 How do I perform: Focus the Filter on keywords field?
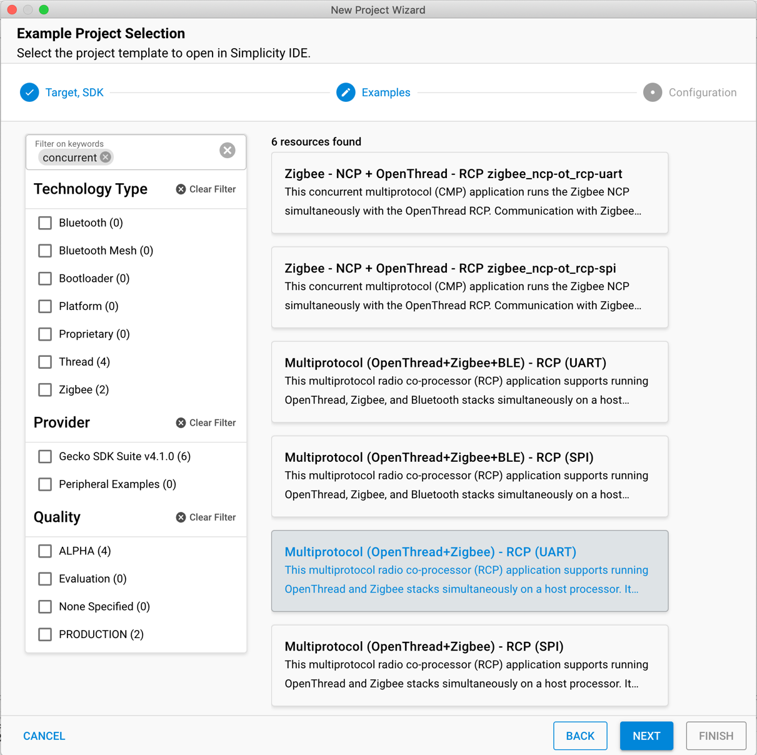coord(163,157)
